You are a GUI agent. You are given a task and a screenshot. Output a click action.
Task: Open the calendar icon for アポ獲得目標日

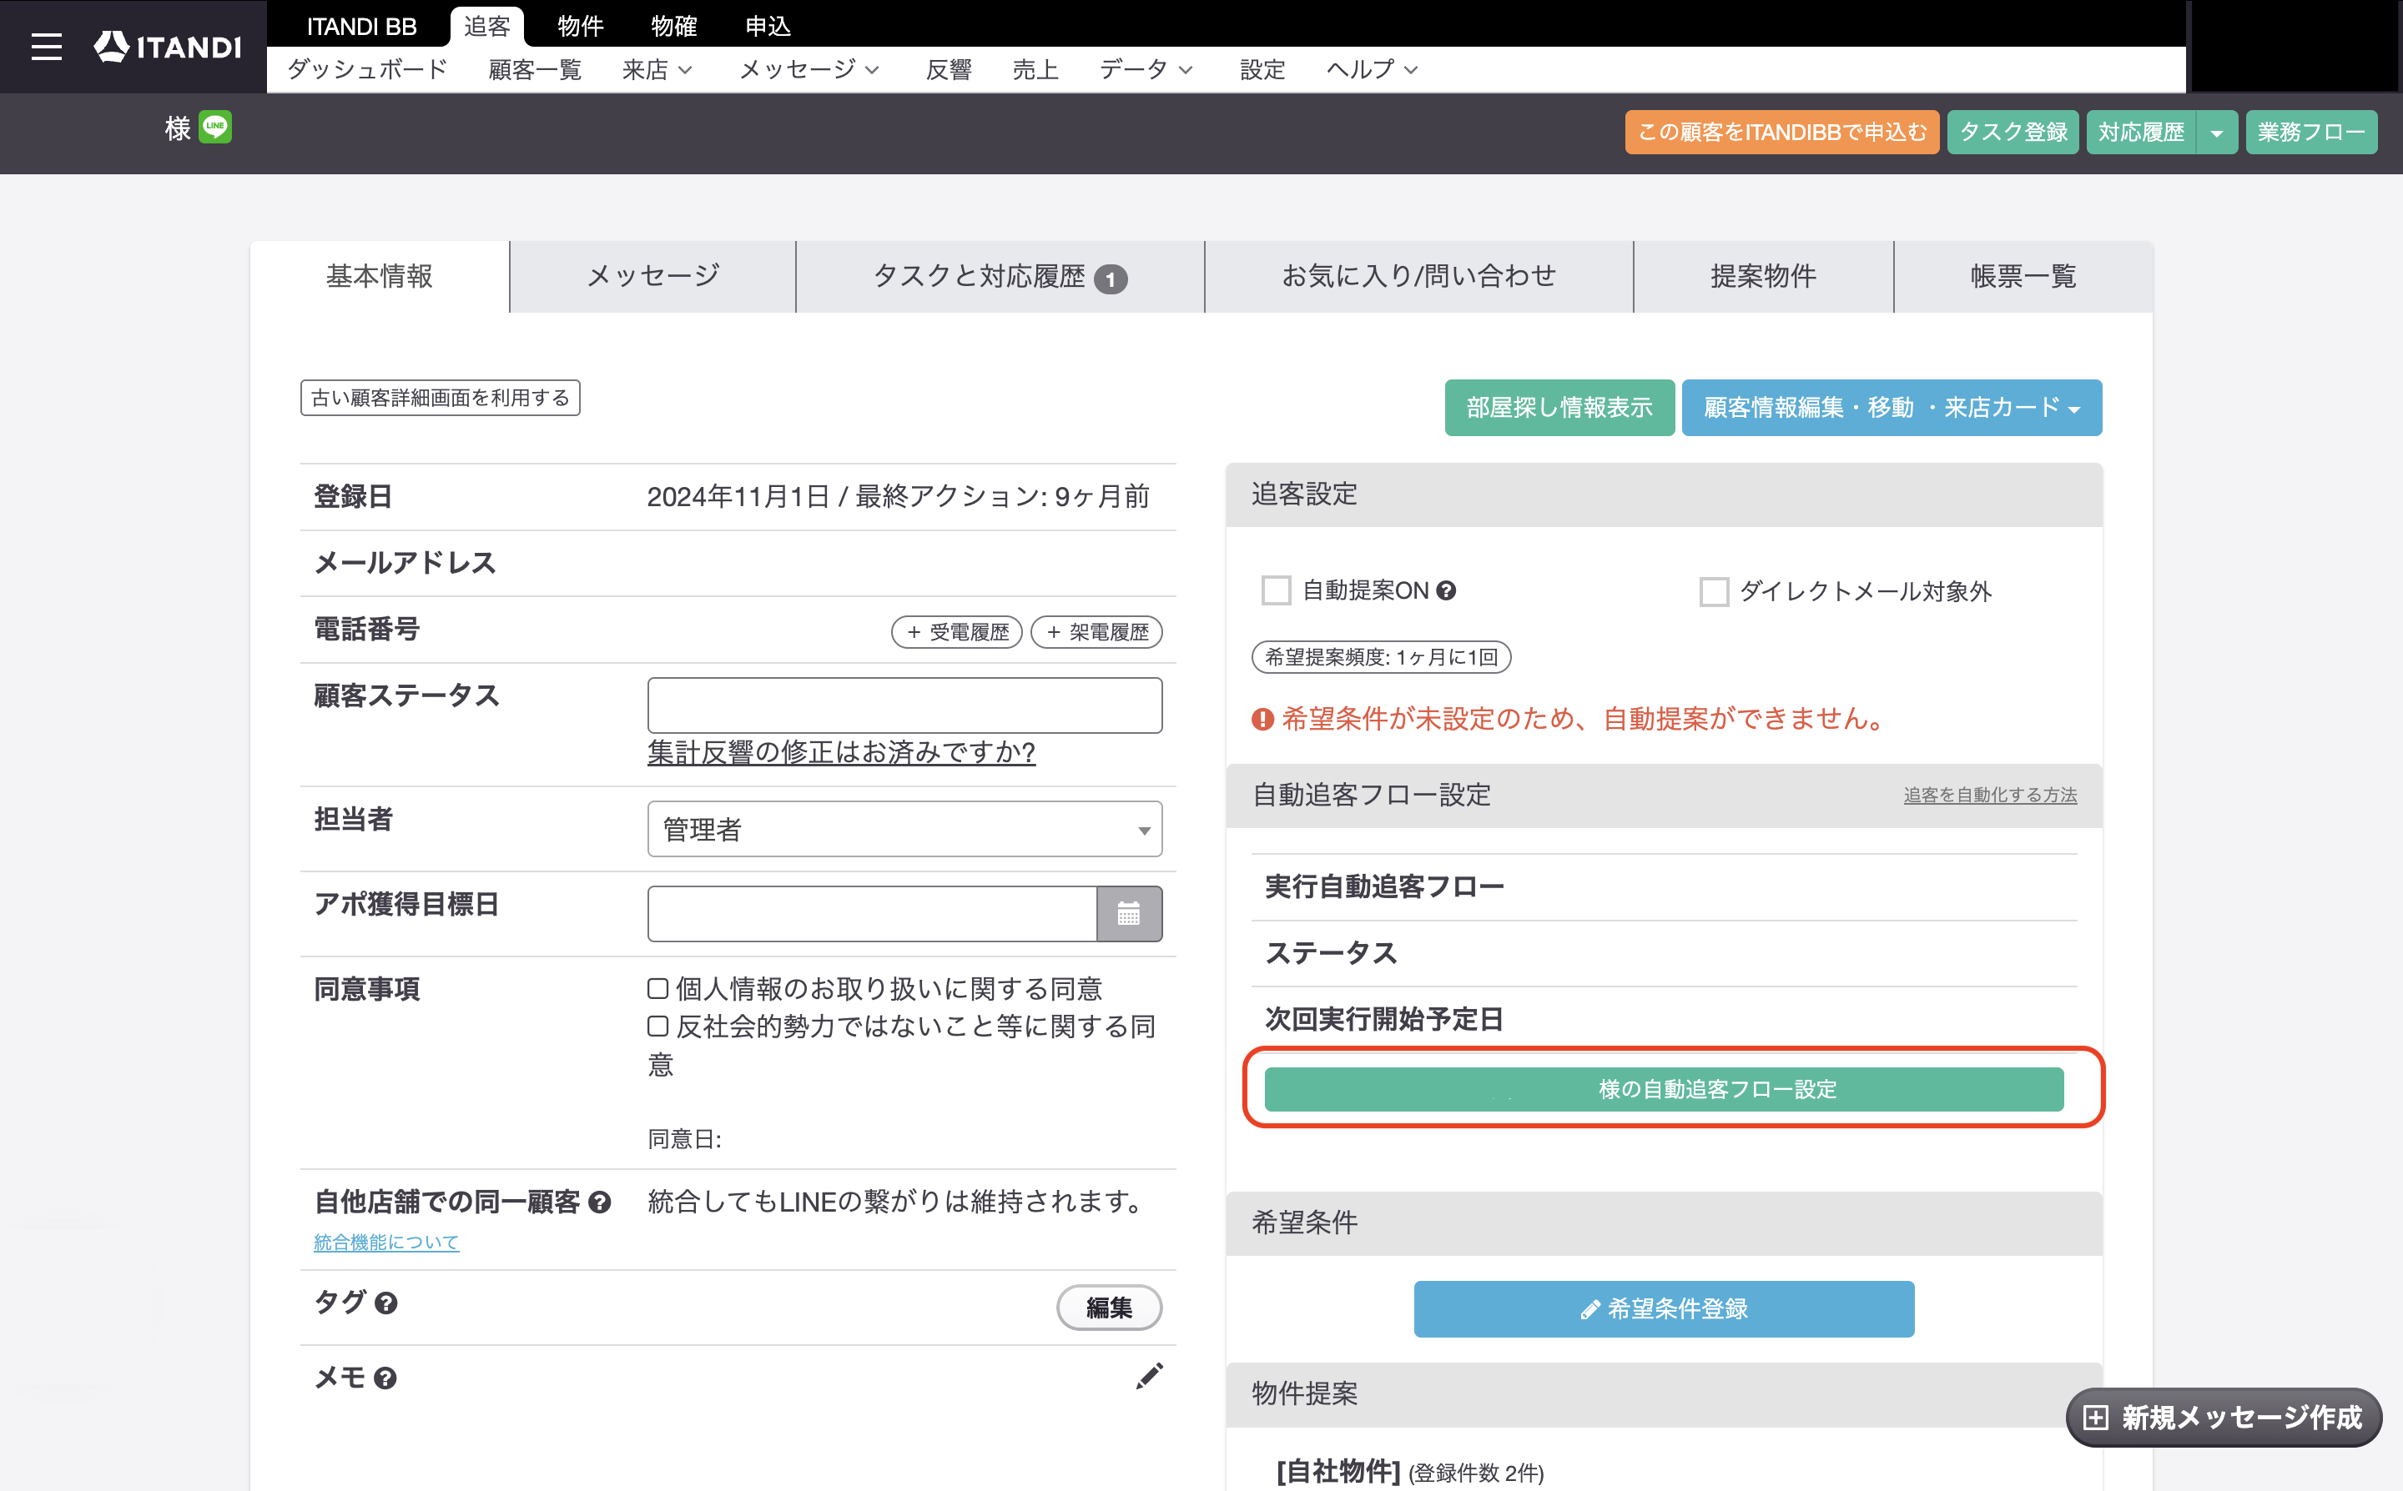1129,914
